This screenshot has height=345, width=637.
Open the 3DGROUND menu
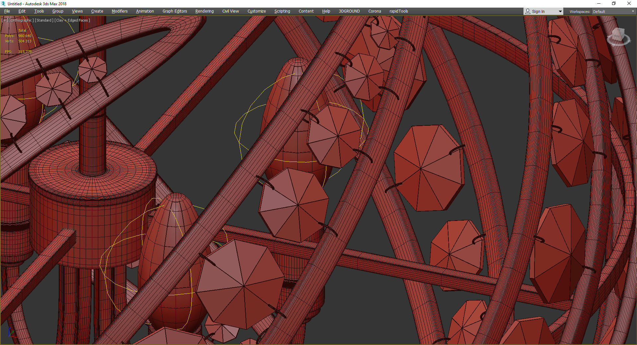349,11
